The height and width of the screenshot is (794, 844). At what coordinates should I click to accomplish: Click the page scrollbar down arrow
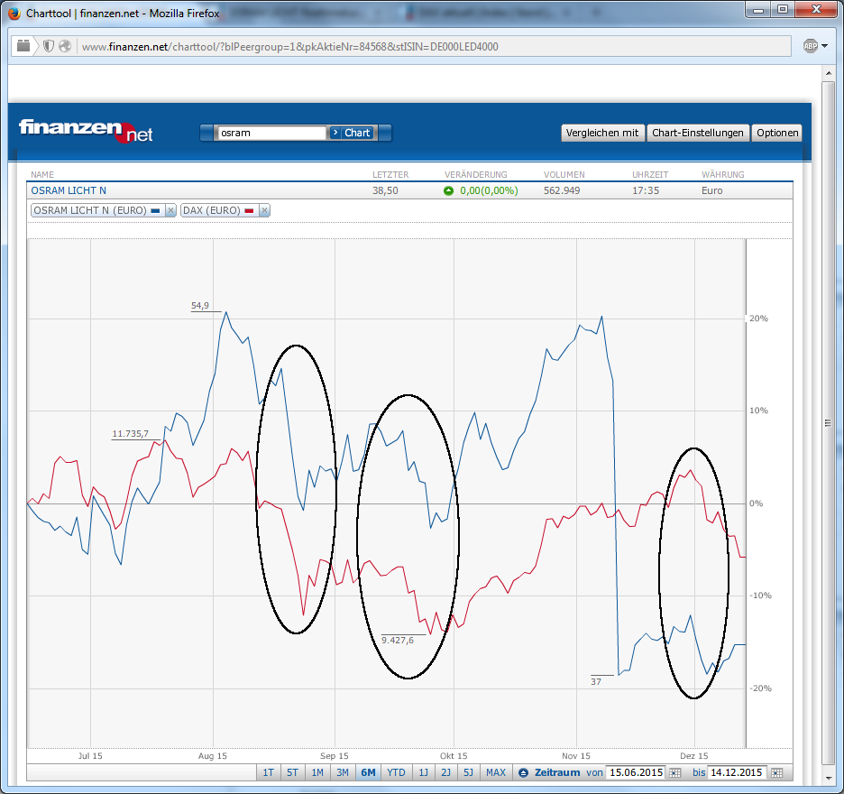(828, 779)
